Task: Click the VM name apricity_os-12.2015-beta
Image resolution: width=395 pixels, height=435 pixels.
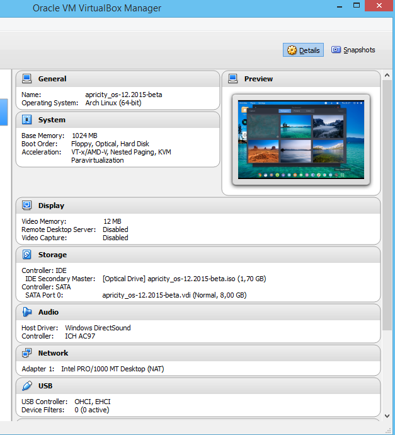Action: (x=123, y=95)
